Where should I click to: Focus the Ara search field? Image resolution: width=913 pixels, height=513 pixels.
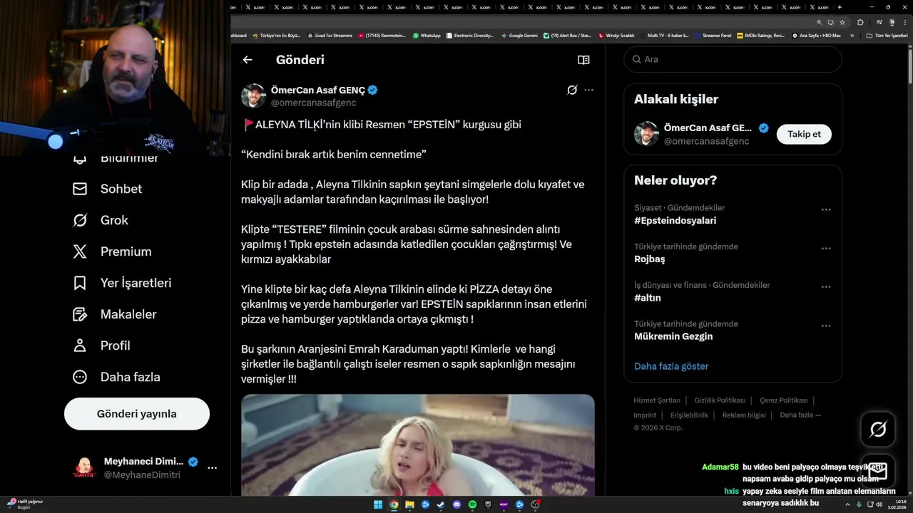pos(733,59)
